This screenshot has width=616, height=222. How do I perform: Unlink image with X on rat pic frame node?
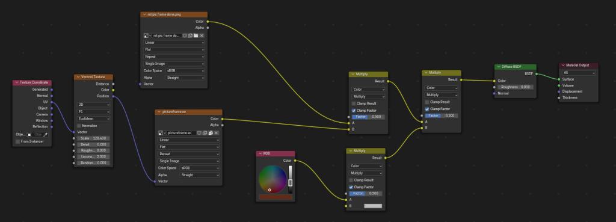pyautogui.click(x=202, y=35)
